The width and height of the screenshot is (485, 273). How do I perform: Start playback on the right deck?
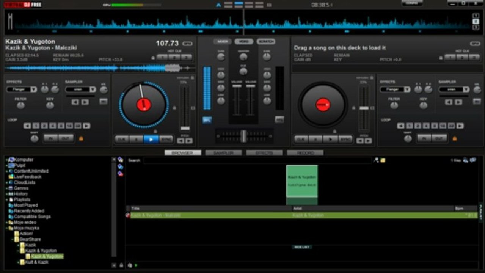[x=330, y=139]
